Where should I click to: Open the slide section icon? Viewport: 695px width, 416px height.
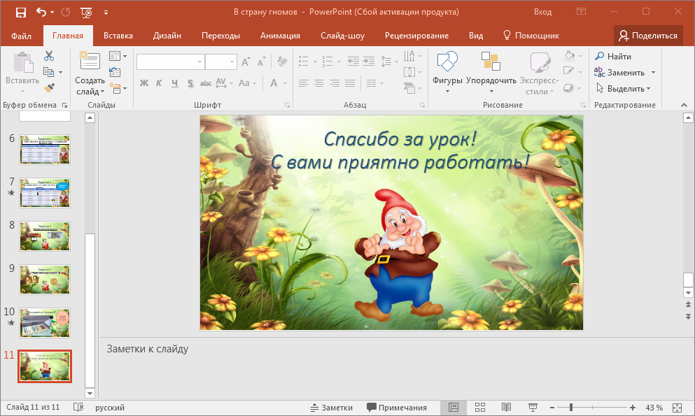(115, 89)
